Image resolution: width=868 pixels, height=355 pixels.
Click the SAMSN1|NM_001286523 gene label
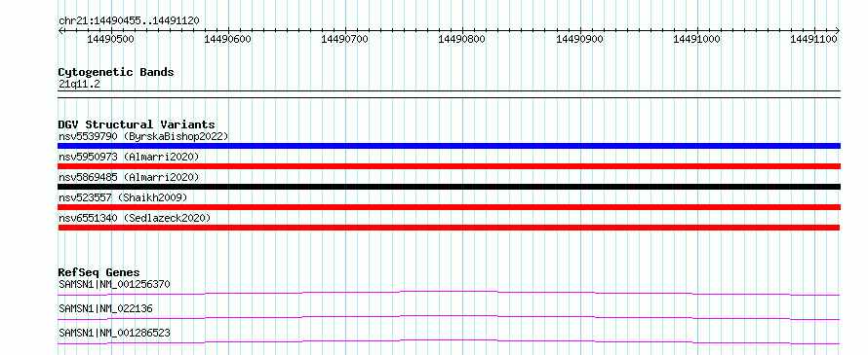pyautogui.click(x=114, y=334)
